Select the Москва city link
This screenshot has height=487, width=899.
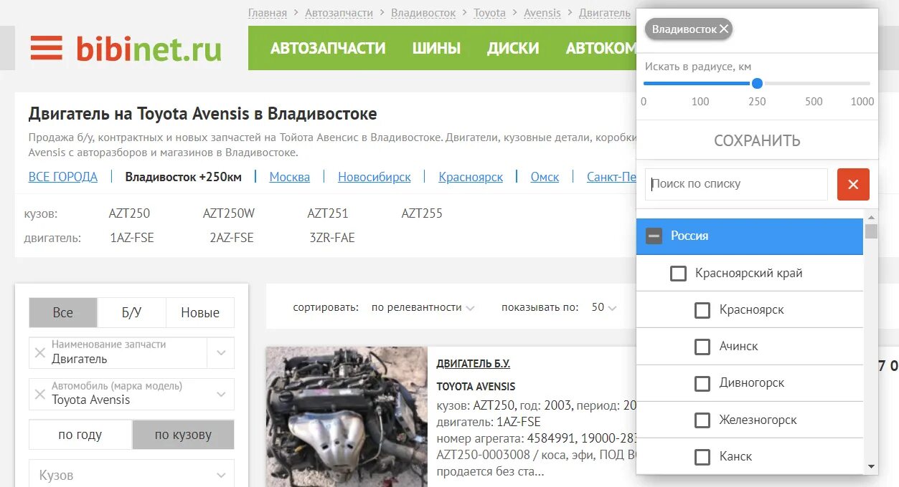[x=290, y=177]
